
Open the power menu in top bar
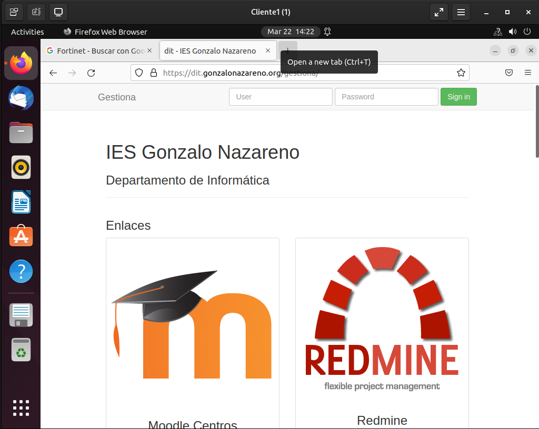527,32
